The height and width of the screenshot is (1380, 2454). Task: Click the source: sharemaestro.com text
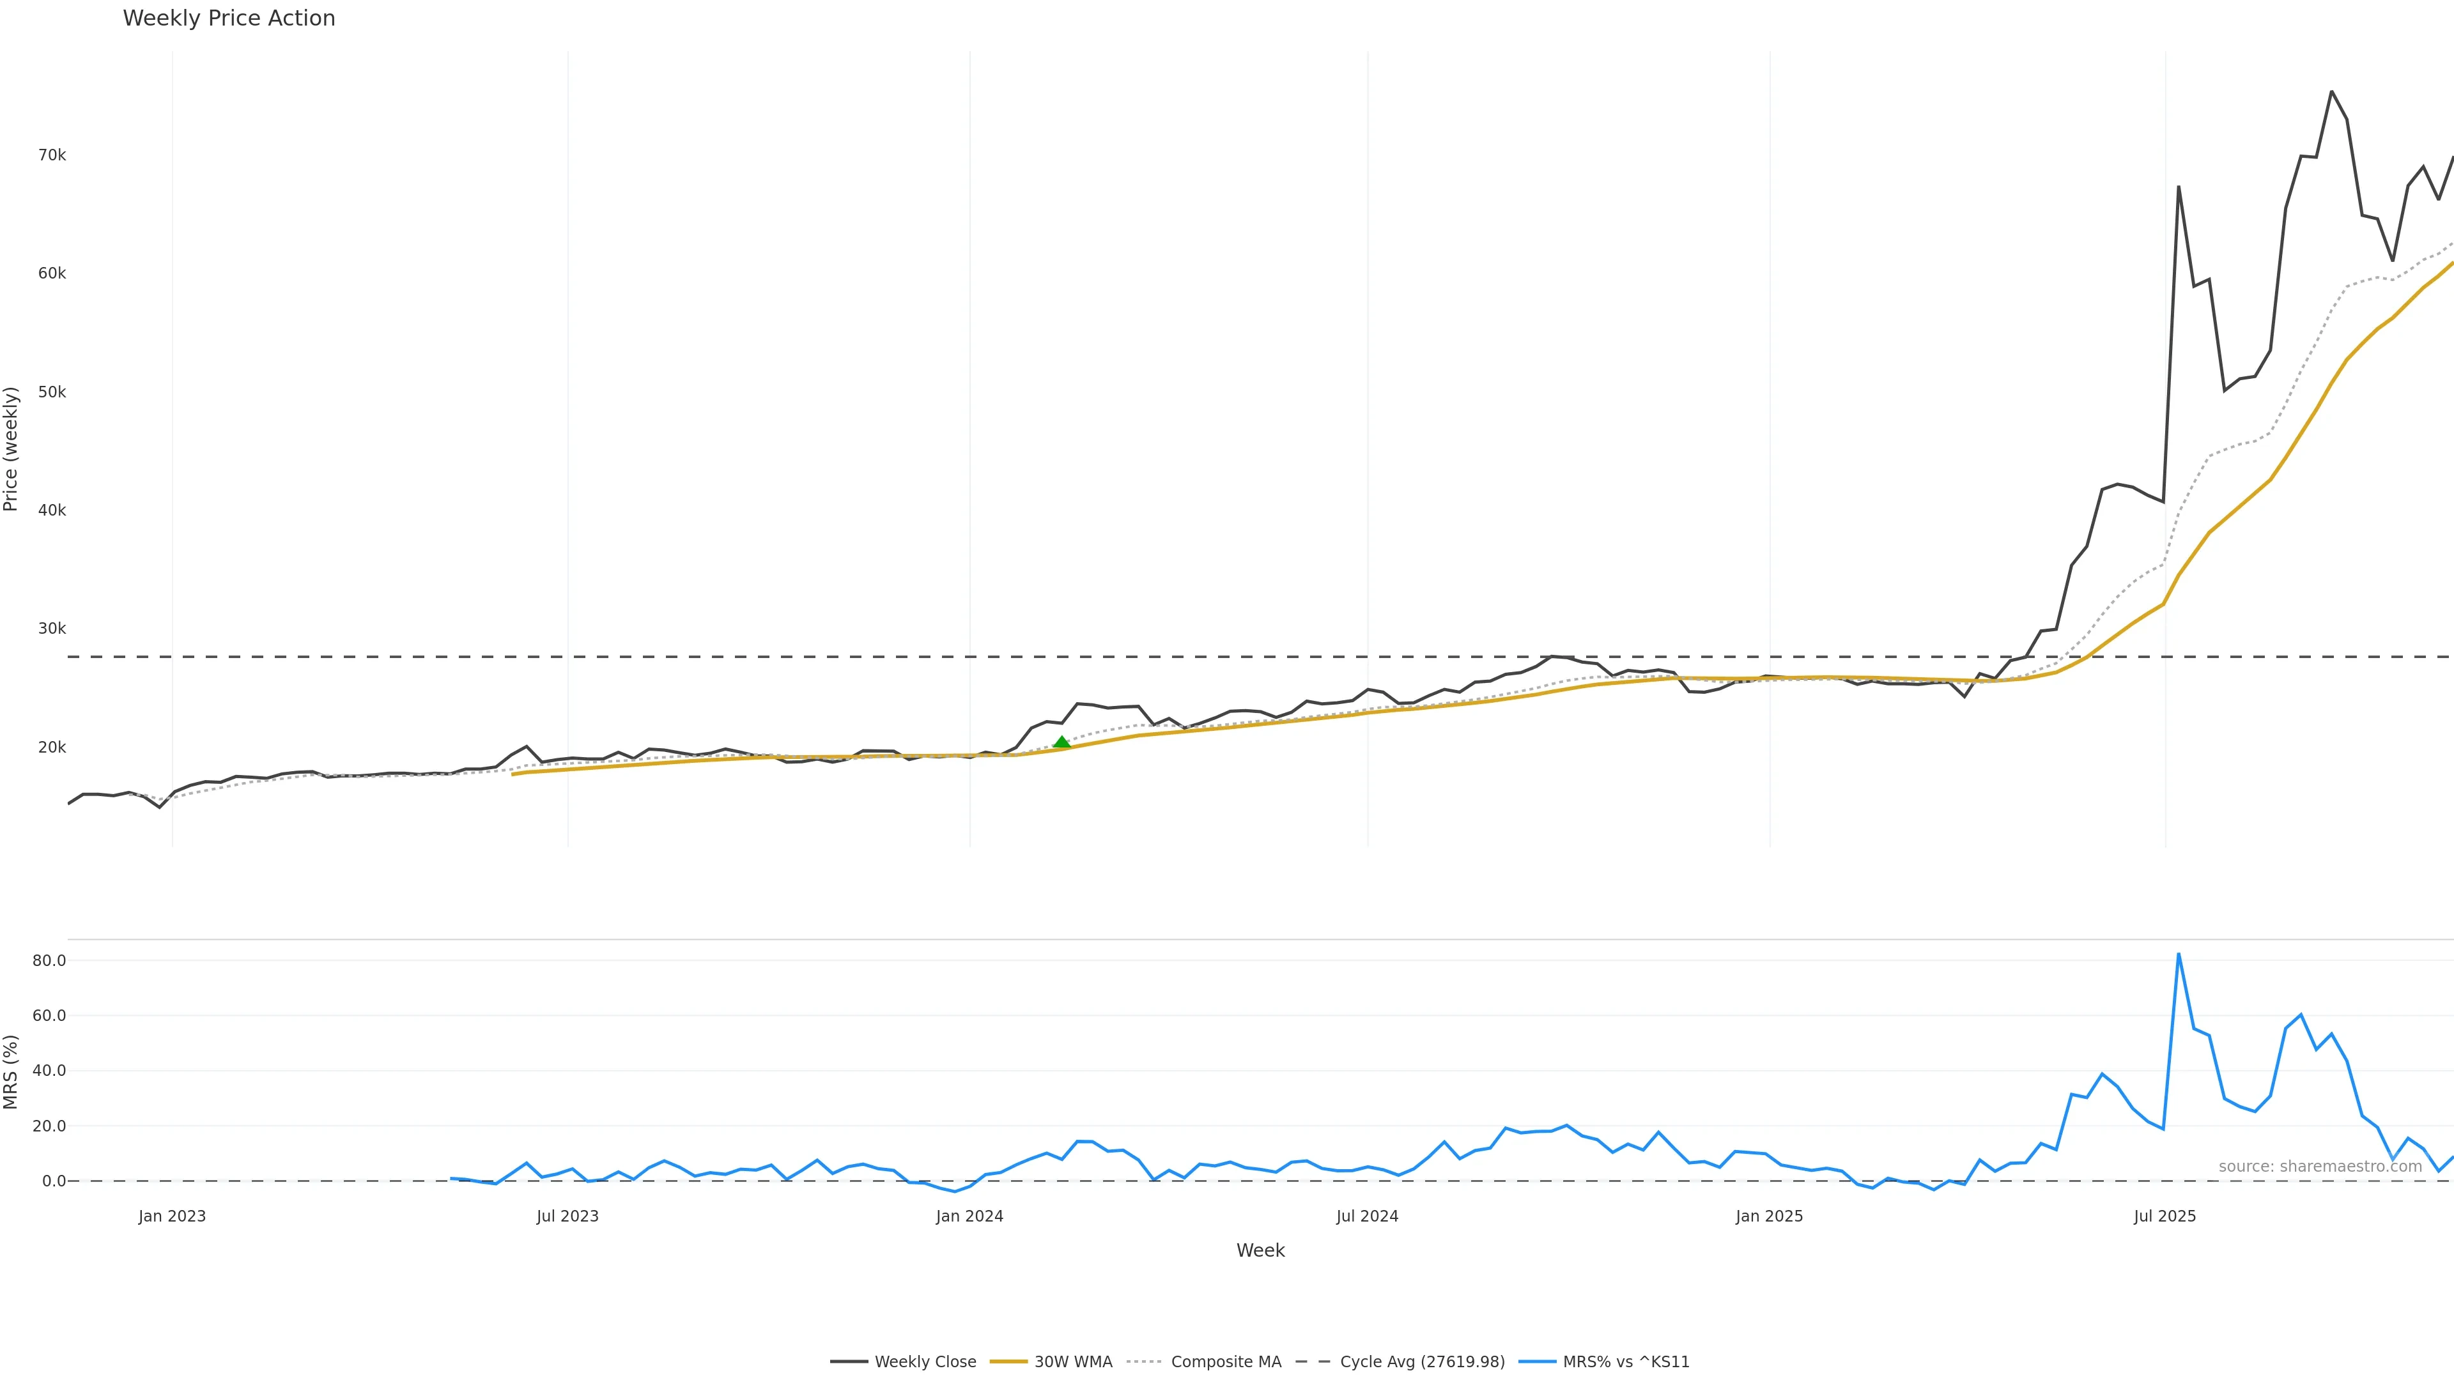[x=2320, y=1167]
